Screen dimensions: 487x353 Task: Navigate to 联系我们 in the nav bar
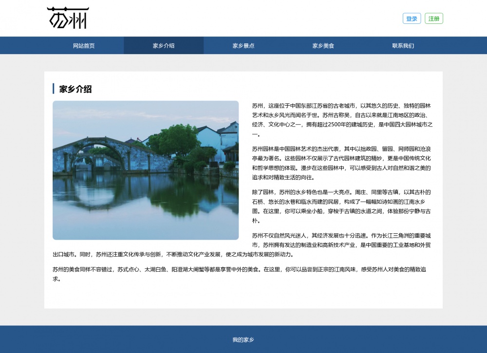pos(403,46)
